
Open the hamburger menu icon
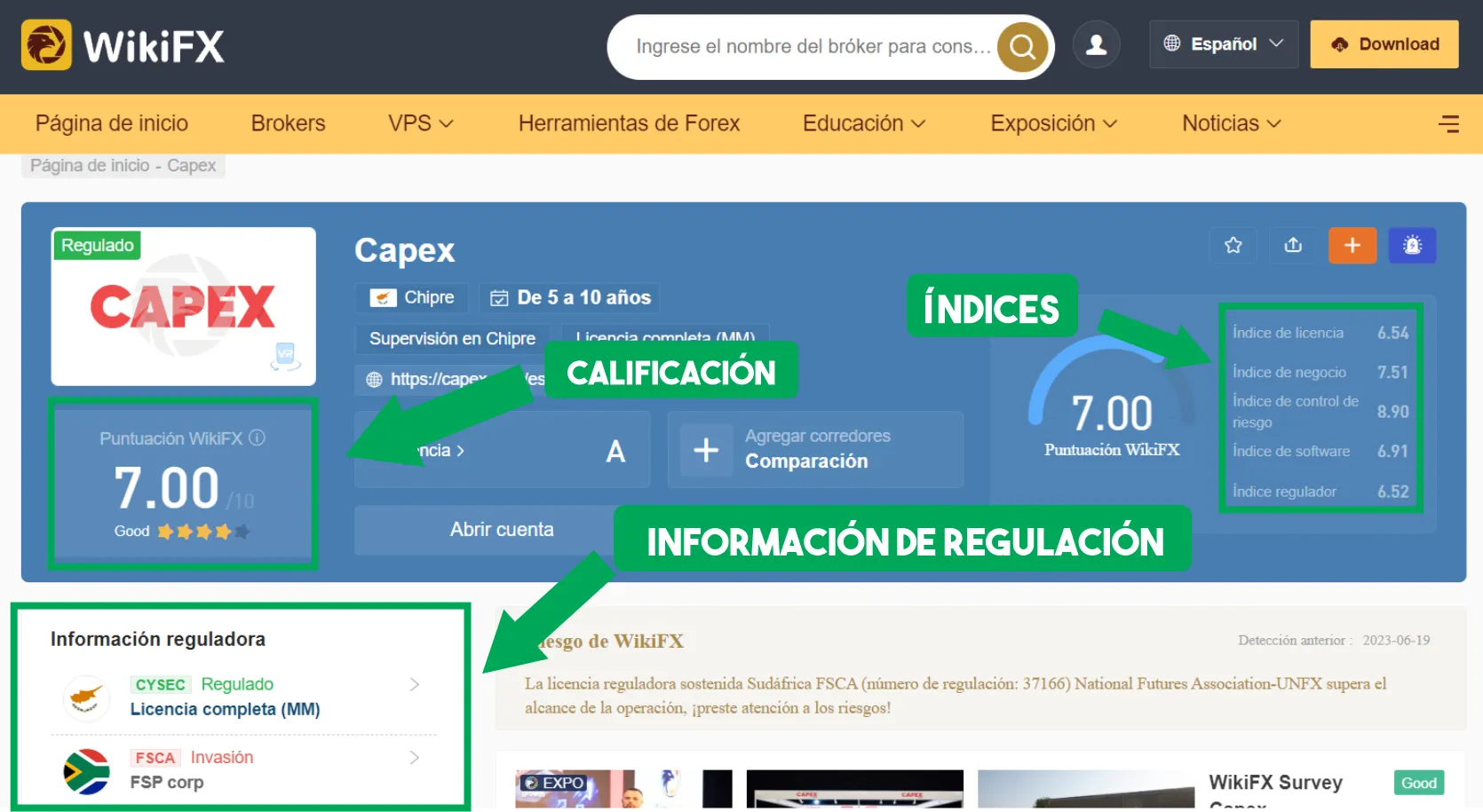point(1448,123)
